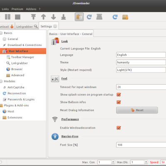Switch to the Download tab
This screenshot has width=166, height=166.
click(7, 26)
